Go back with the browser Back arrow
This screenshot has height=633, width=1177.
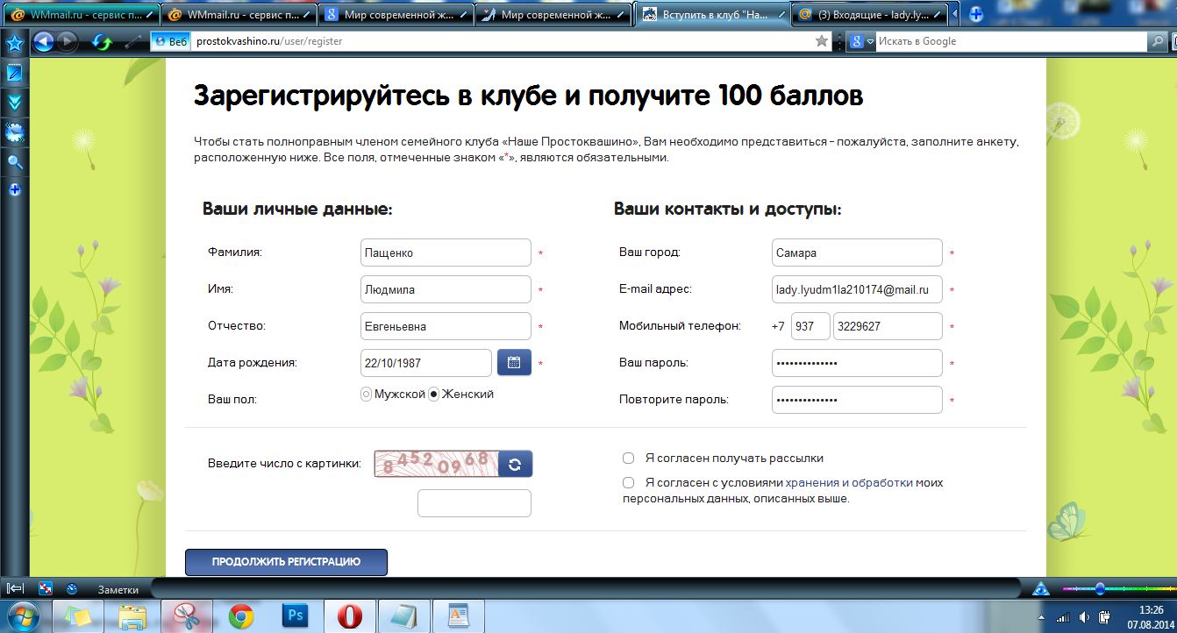pos(43,41)
